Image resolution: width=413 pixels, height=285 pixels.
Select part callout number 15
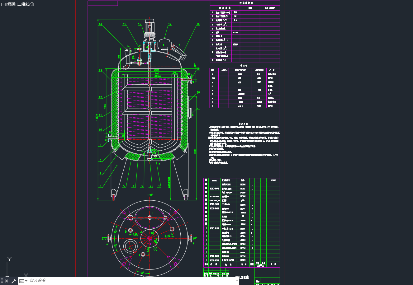(125, 24)
